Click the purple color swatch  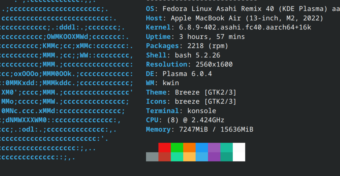[214, 148]
